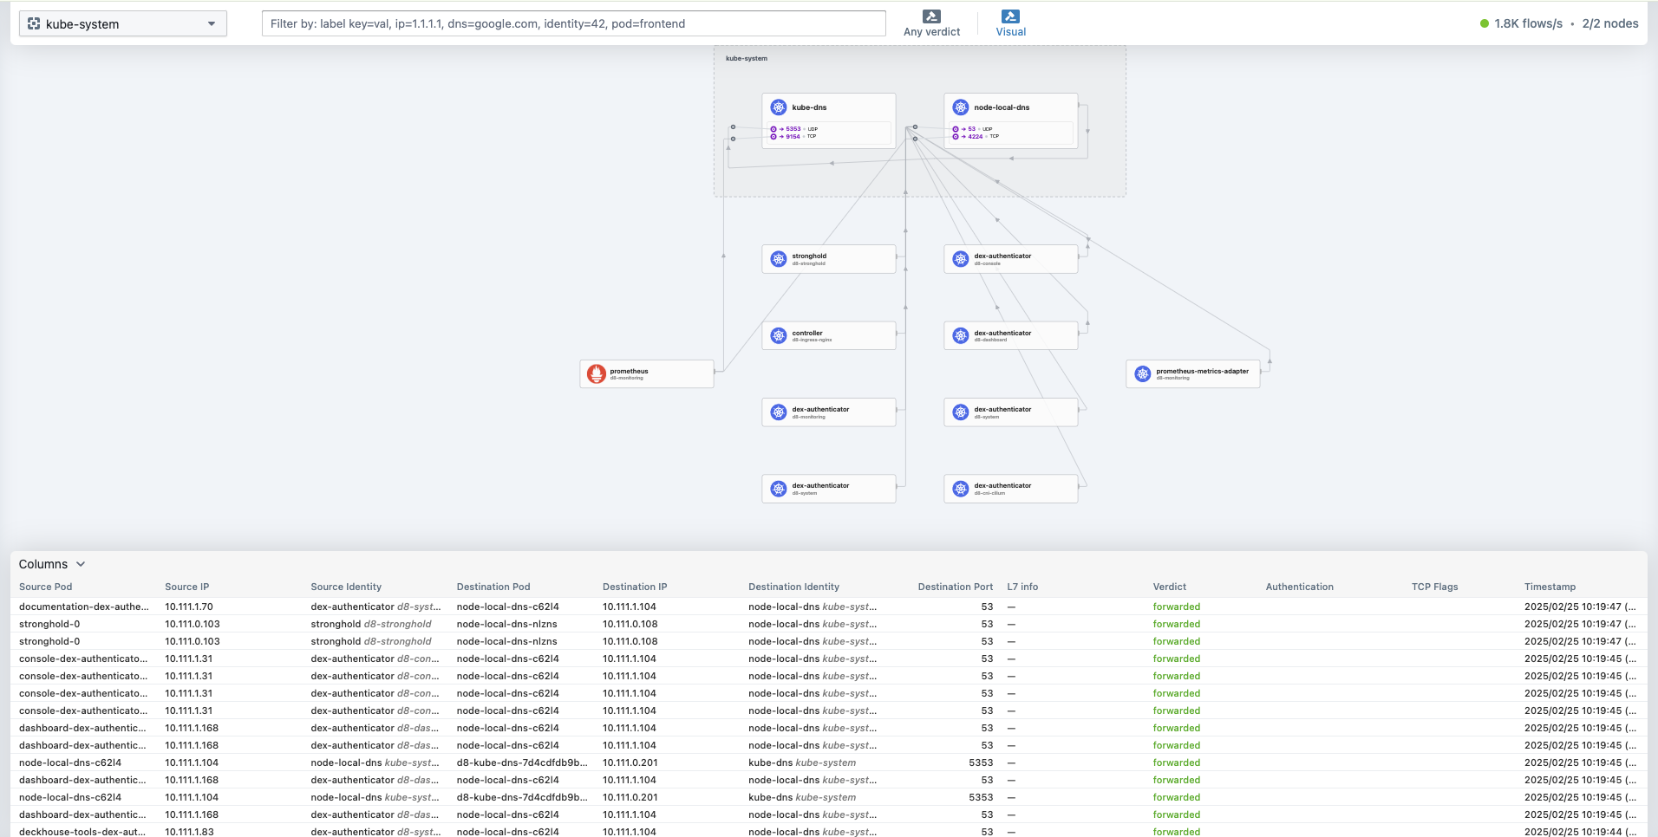Focus the flow filter input field
Viewport: 1658px width, 837px height.
[x=573, y=23]
